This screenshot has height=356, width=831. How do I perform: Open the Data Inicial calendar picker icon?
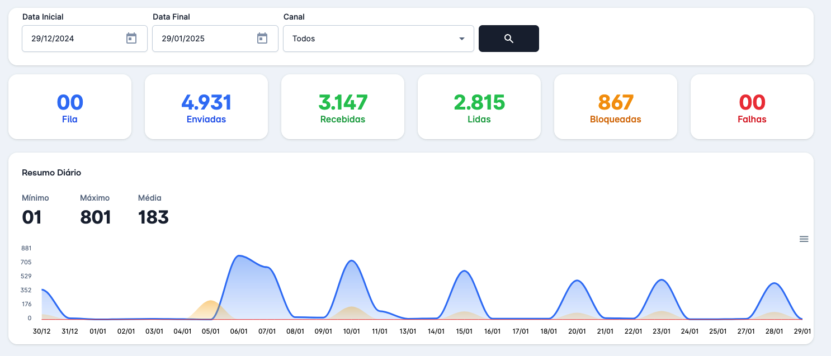point(131,39)
